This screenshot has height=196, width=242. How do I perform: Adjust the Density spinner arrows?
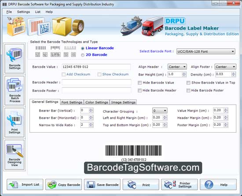point(234,74)
